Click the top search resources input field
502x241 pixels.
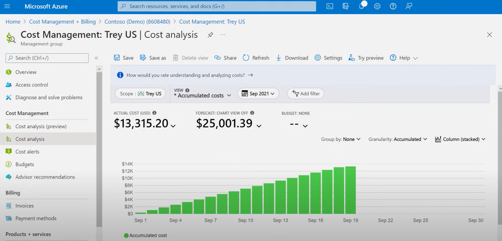[x=217, y=7]
